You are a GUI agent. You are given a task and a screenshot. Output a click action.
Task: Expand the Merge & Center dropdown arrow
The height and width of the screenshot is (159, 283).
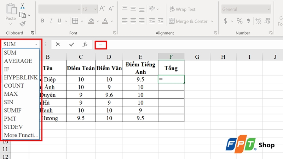tap(212, 21)
